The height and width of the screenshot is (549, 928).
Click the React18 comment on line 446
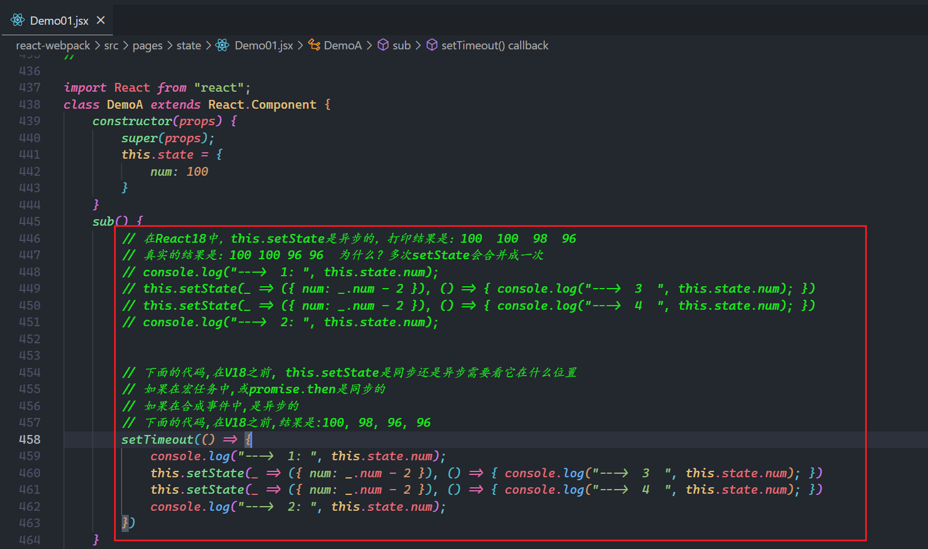[349, 239]
